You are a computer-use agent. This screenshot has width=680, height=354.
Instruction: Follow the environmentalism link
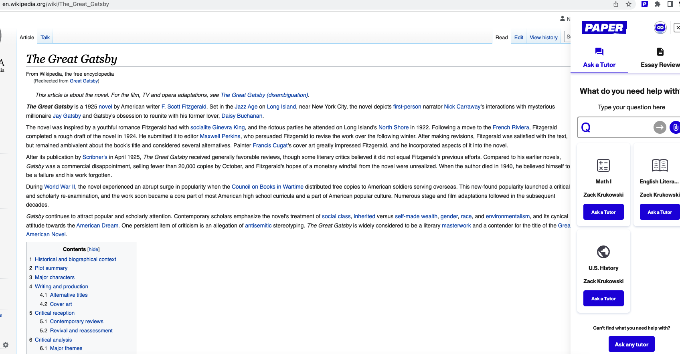coord(508,216)
